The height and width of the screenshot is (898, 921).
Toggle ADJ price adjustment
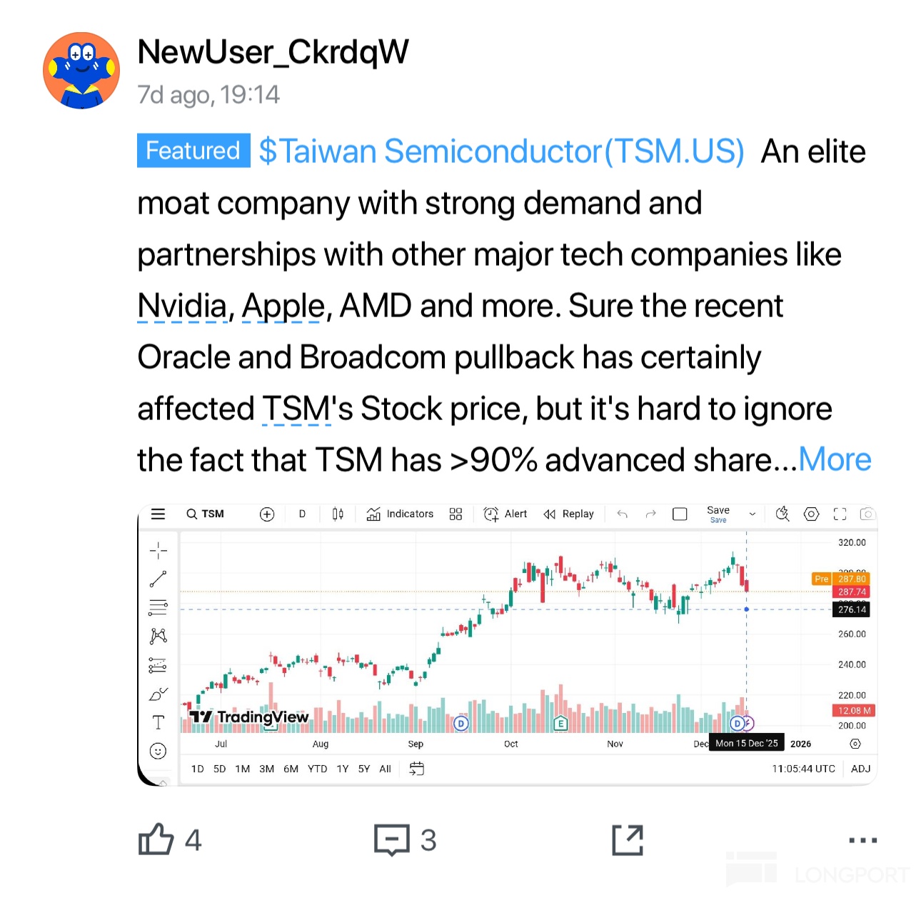860,769
